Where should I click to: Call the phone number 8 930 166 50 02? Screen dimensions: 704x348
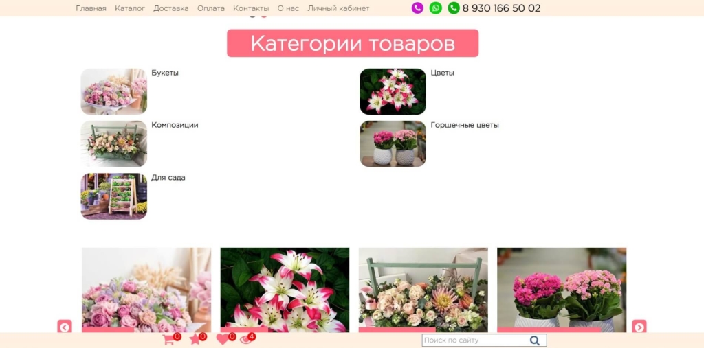501,8
